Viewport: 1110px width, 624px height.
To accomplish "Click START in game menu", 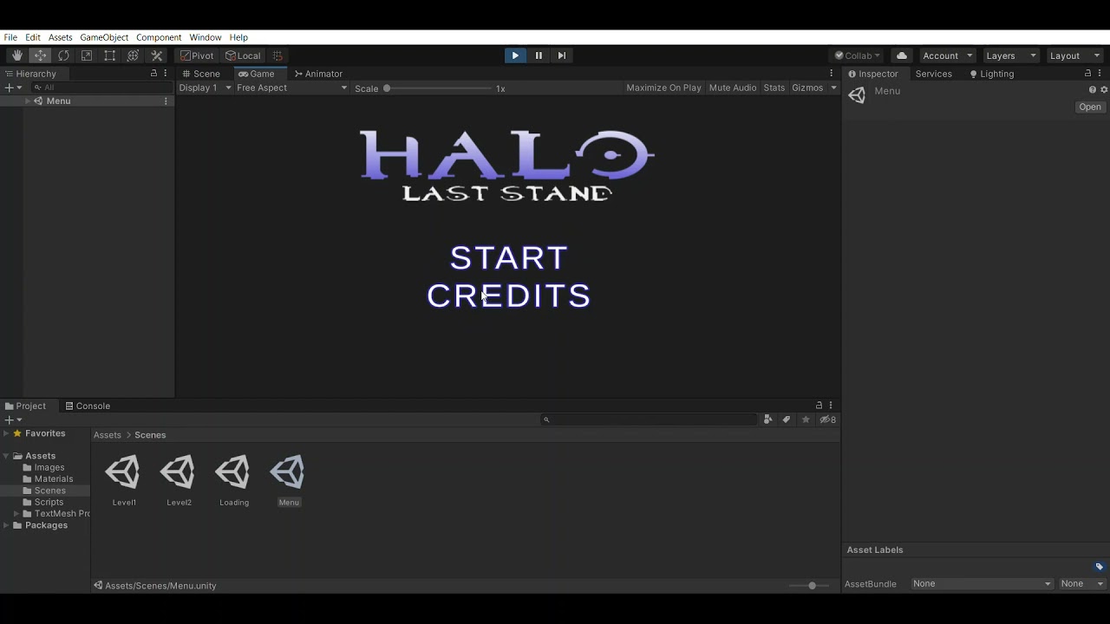I will coord(509,258).
